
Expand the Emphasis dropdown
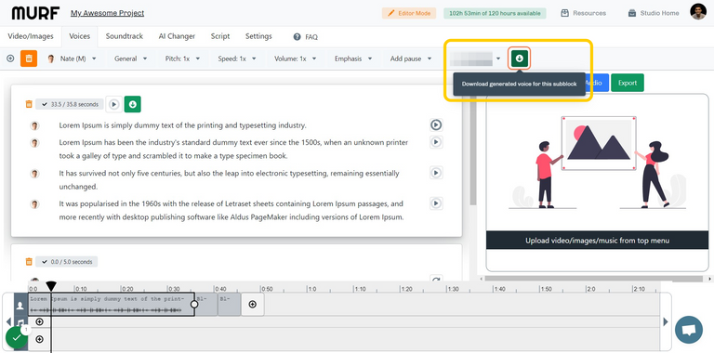(x=353, y=59)
